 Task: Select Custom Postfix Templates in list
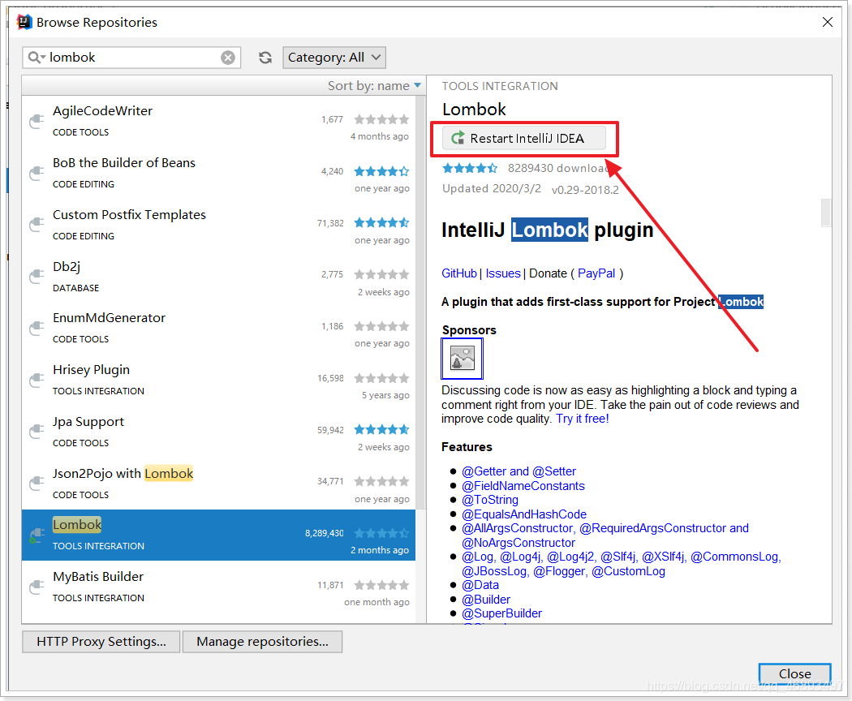(218, 225)
